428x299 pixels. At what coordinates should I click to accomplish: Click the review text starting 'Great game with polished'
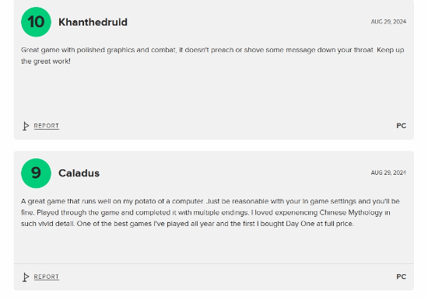[212, 56]
